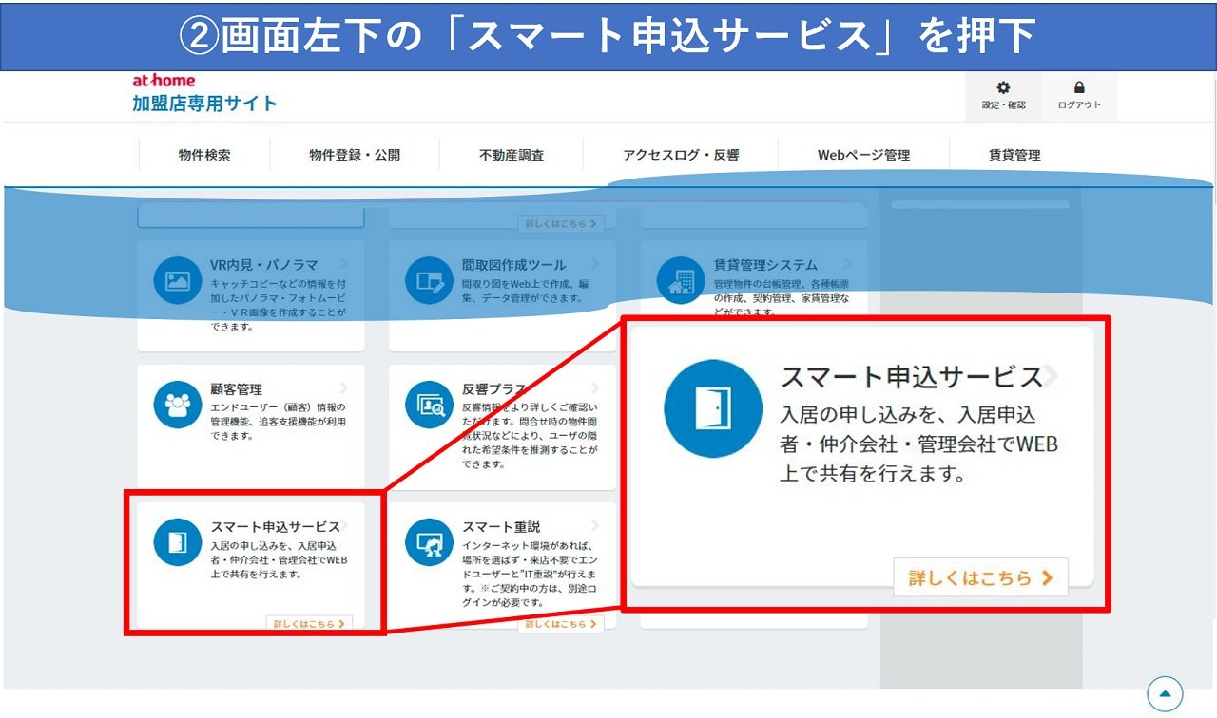Click description 入居の申し込みを in enlarged callout

(919, 444)
